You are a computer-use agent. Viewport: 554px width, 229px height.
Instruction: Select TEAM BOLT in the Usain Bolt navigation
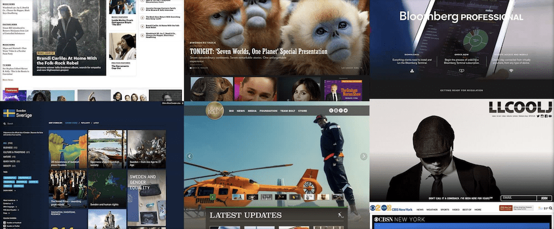[x=288, y=111]
